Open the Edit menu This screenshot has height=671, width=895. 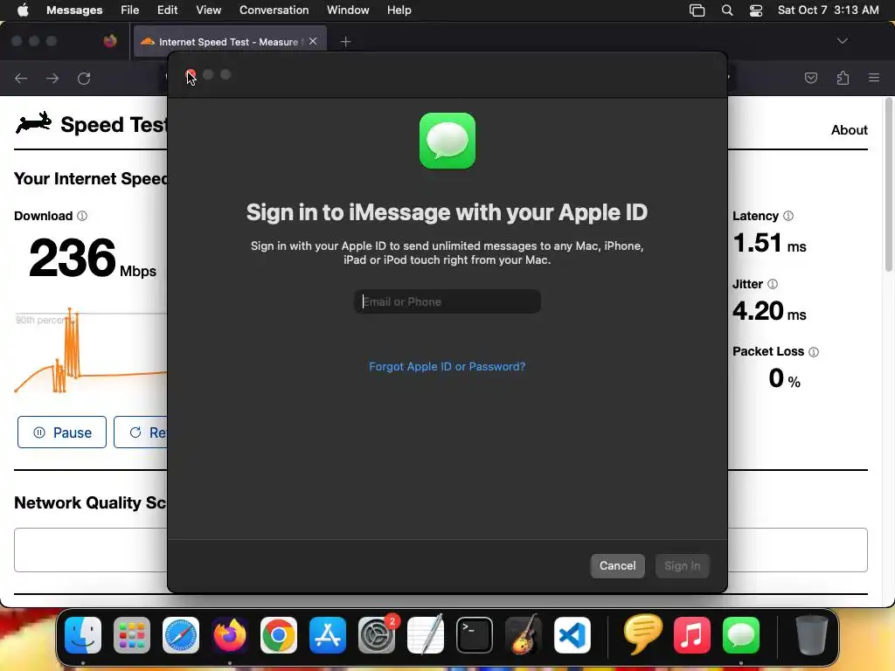(x=167, y=10)
